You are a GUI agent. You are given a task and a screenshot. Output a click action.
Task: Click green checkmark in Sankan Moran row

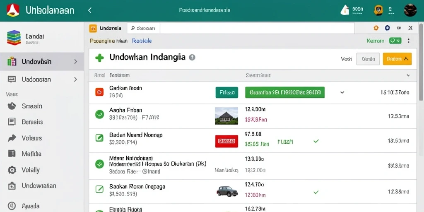[316, 192]
